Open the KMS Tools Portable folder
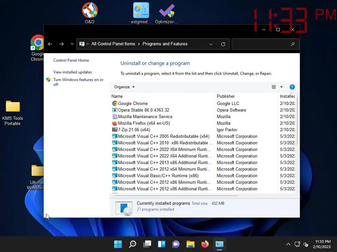This screenshot has width=337, height=252. pos(13,113)
